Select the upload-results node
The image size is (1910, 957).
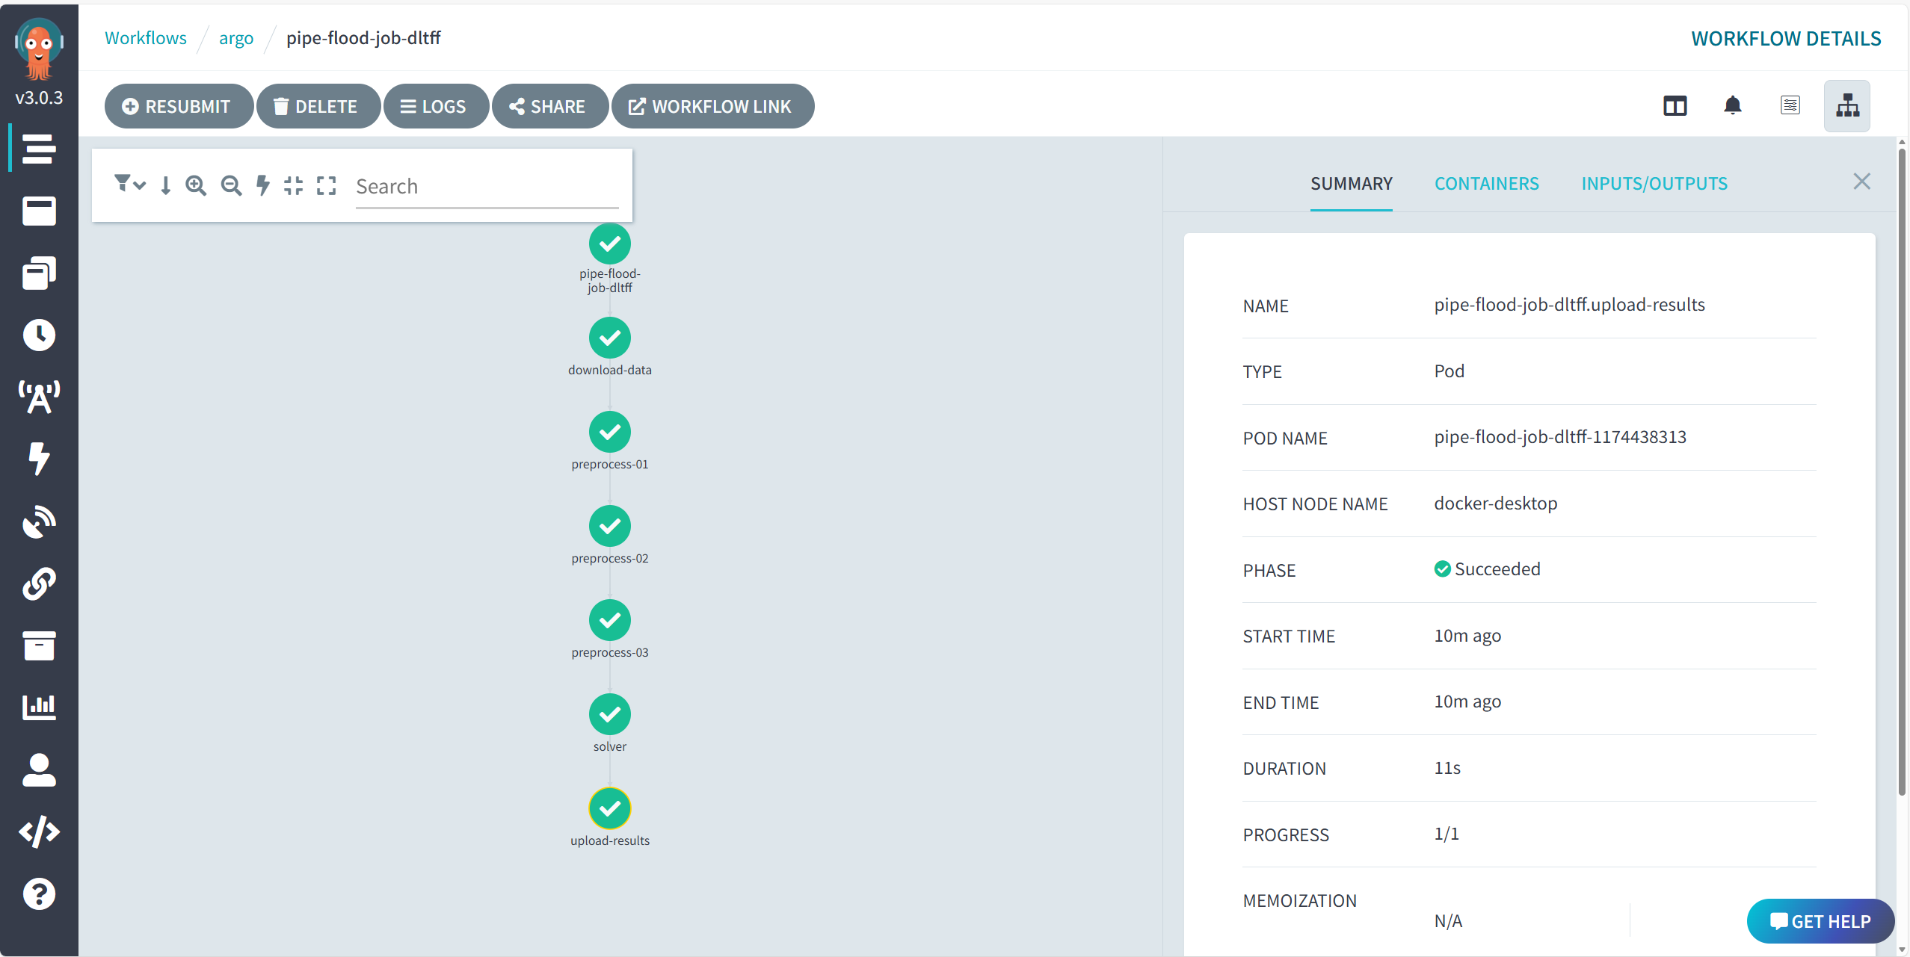[609, 808]
